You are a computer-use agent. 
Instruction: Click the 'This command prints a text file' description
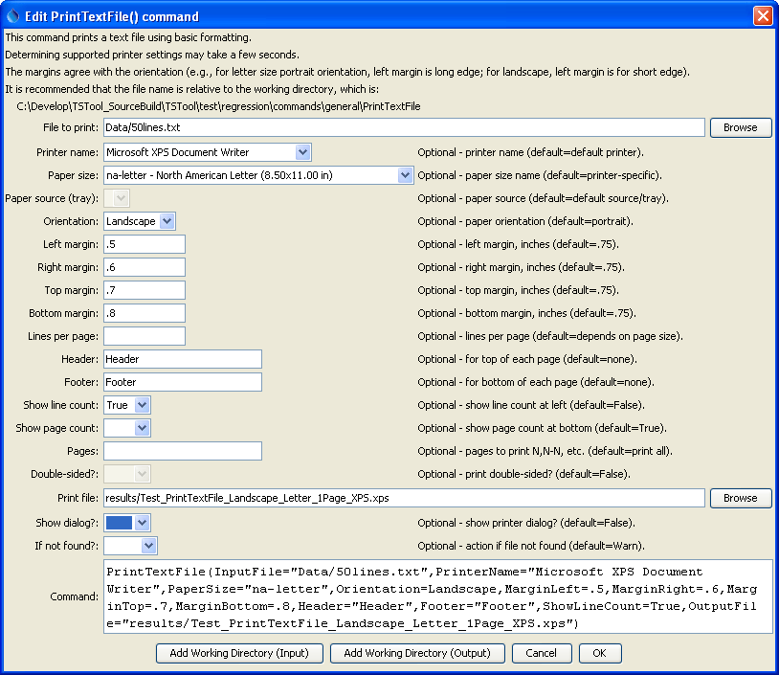pyautogui.click(x=128, y=37)
